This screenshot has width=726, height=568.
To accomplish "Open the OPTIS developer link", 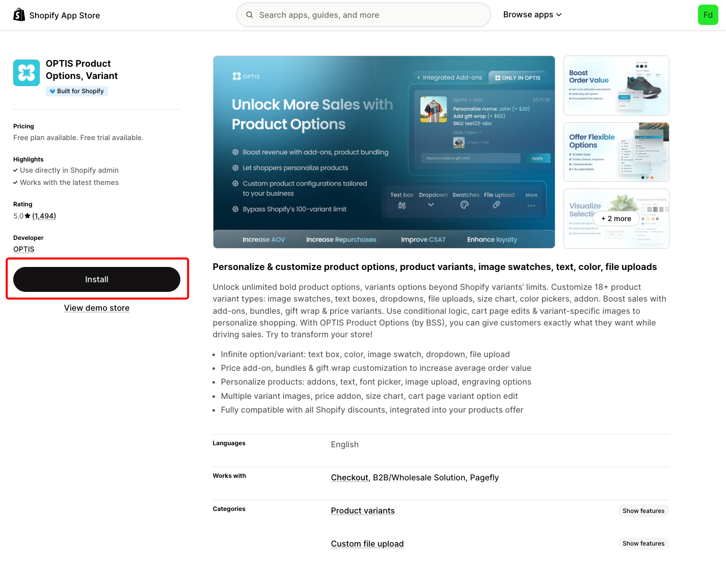I will tap(24, 249).
